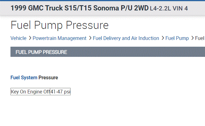The width and height of the screenshot is (205, 126).
Task: Click the L4-2.2L VIN 4 engine label
Action: 169,8
